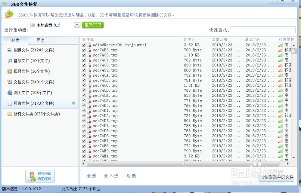Click the back arrow icon in title bar
Viewport: 301px width, 193px height.
pyautogui.click(x=5, y=3)
